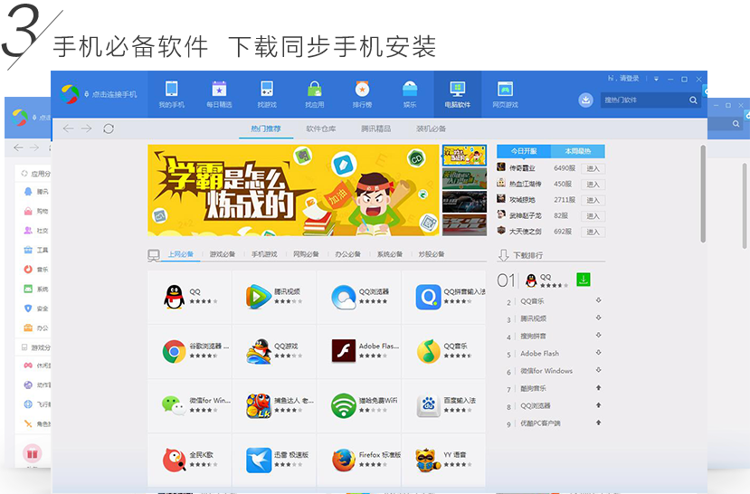Open the title bar dropdown menu arrow
The width and height of the screenshot is (750, 494).
(x=656, y=79)
